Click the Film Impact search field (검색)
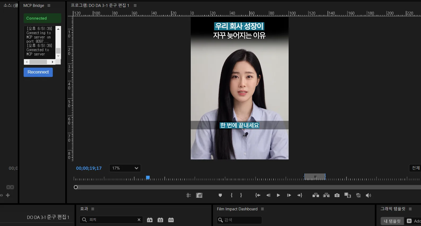 (239, 220)
